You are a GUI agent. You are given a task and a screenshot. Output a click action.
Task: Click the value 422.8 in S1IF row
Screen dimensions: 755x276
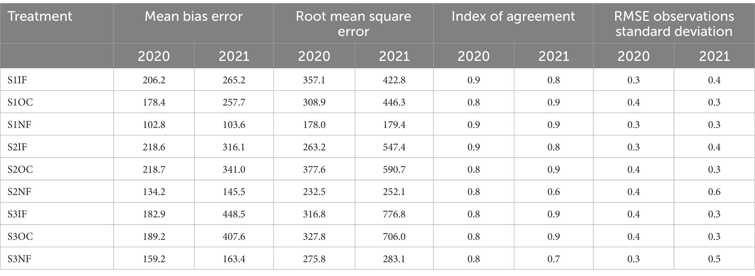(x=394, y=80)
